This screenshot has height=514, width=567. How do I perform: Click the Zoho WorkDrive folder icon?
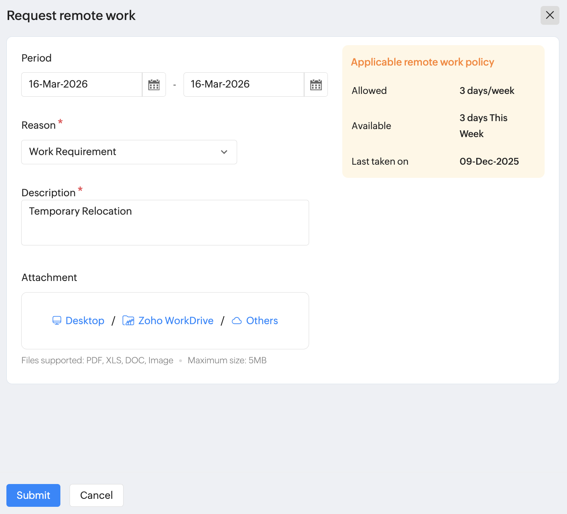tap(128, 321)
